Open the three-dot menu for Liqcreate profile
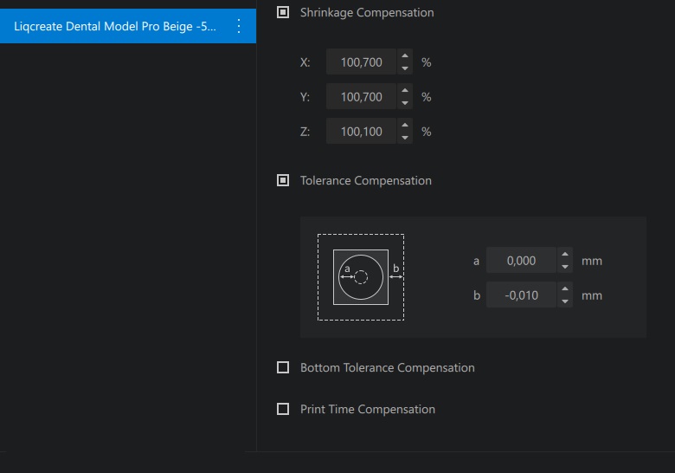Screen dimensions: 675x473 click(x=239, y=26)
